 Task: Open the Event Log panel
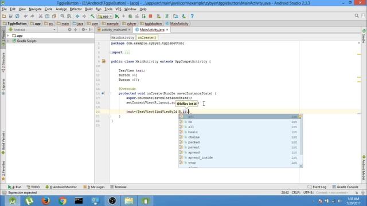pyautogui.click(x=317, y=187)
